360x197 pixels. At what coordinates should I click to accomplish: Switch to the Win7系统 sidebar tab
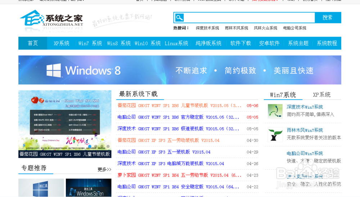point(283,95)
